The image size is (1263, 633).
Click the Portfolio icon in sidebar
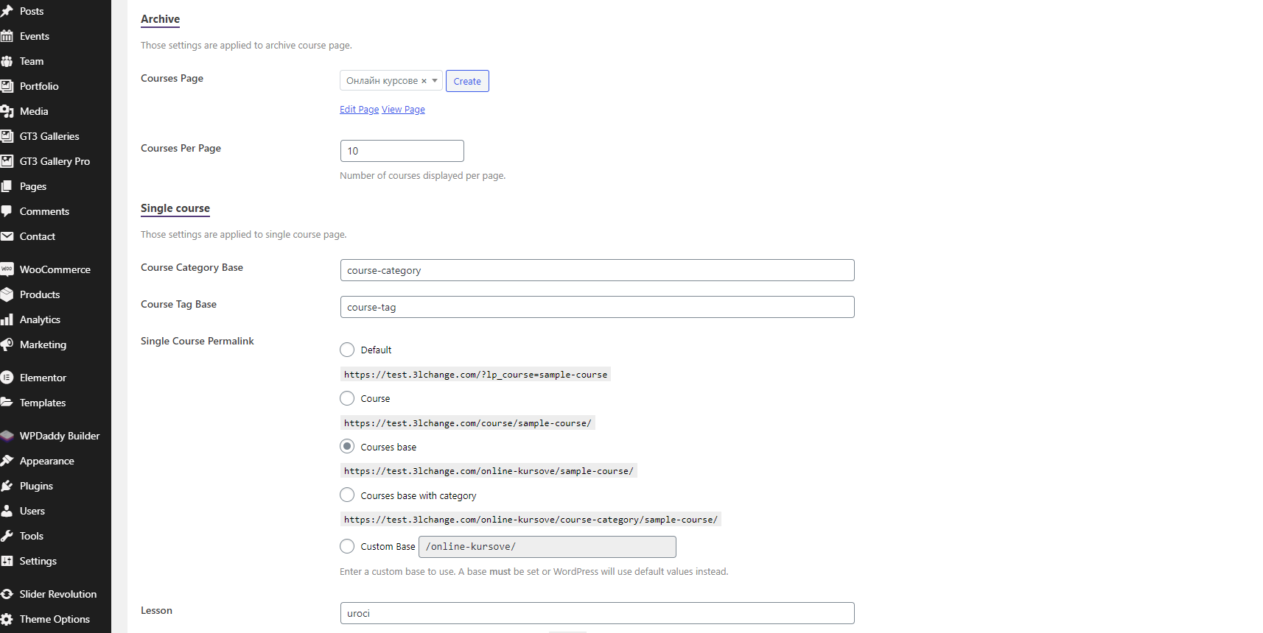7,86
